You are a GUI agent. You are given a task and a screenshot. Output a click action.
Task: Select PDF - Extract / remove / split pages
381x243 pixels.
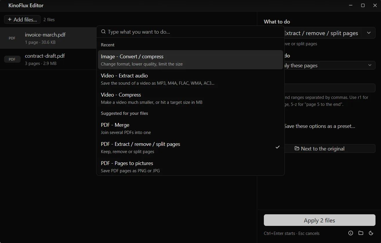[x=190, y=147]
